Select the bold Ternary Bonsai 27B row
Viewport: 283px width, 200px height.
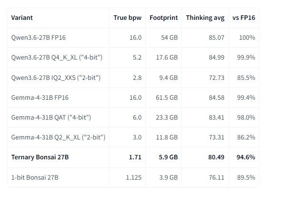click(133, 157)
